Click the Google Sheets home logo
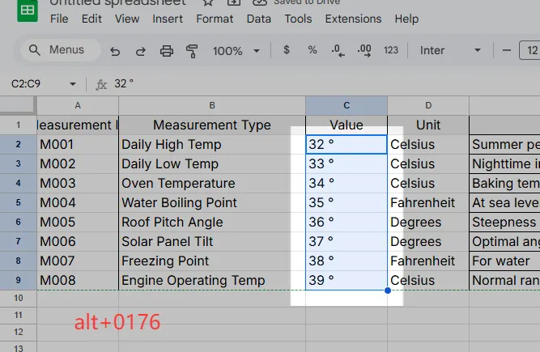540x352 pixels. (x=27, y=11)
